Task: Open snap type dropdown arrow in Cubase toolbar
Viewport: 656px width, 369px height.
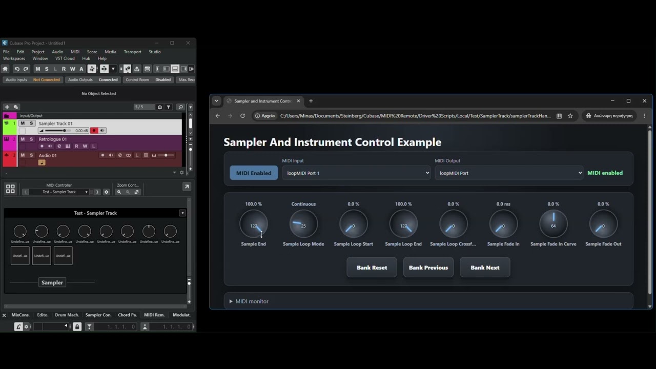Action: pos(113,69)
